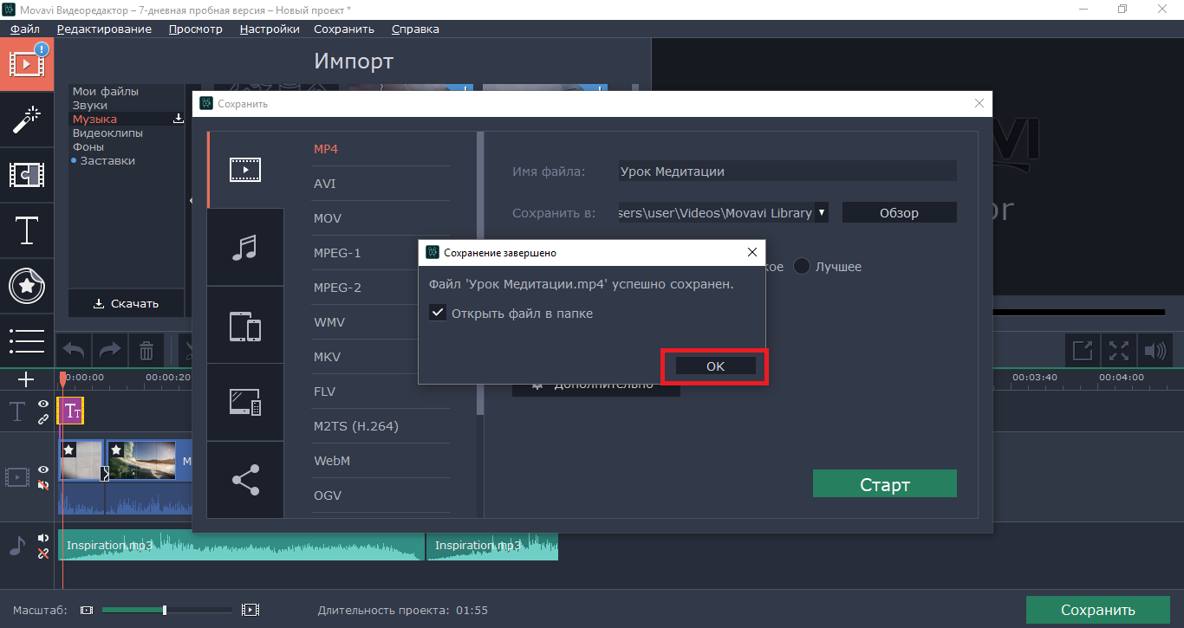
Task: Click download arrow next to Музыка
Action: click(179, 120)
